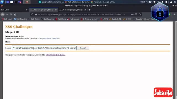Reload the current page

(11, 15)
